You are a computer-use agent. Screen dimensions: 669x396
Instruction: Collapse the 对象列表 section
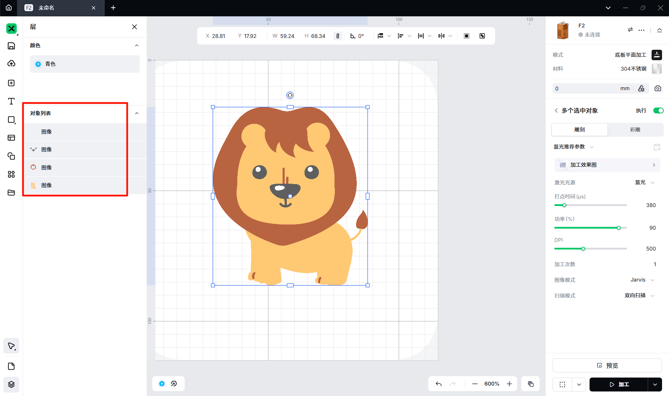tap(137, 113)
